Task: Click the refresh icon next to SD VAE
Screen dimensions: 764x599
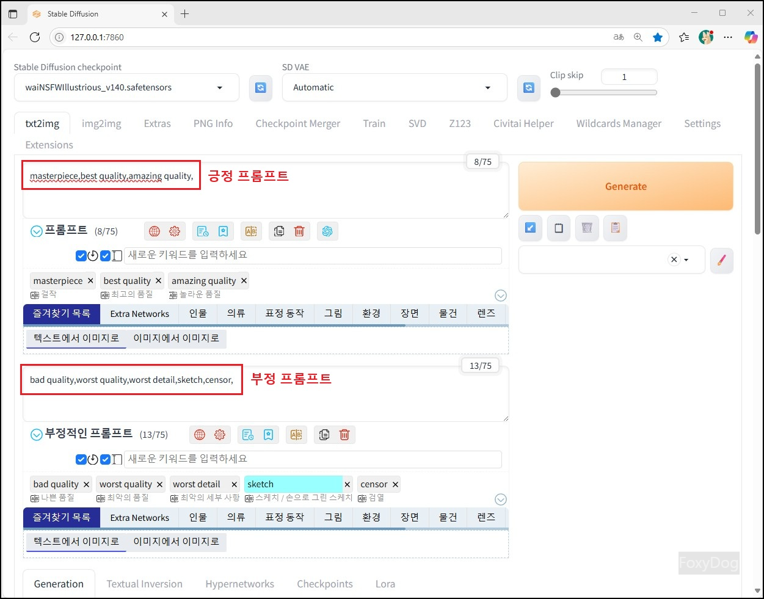Action: coord(529,88)
